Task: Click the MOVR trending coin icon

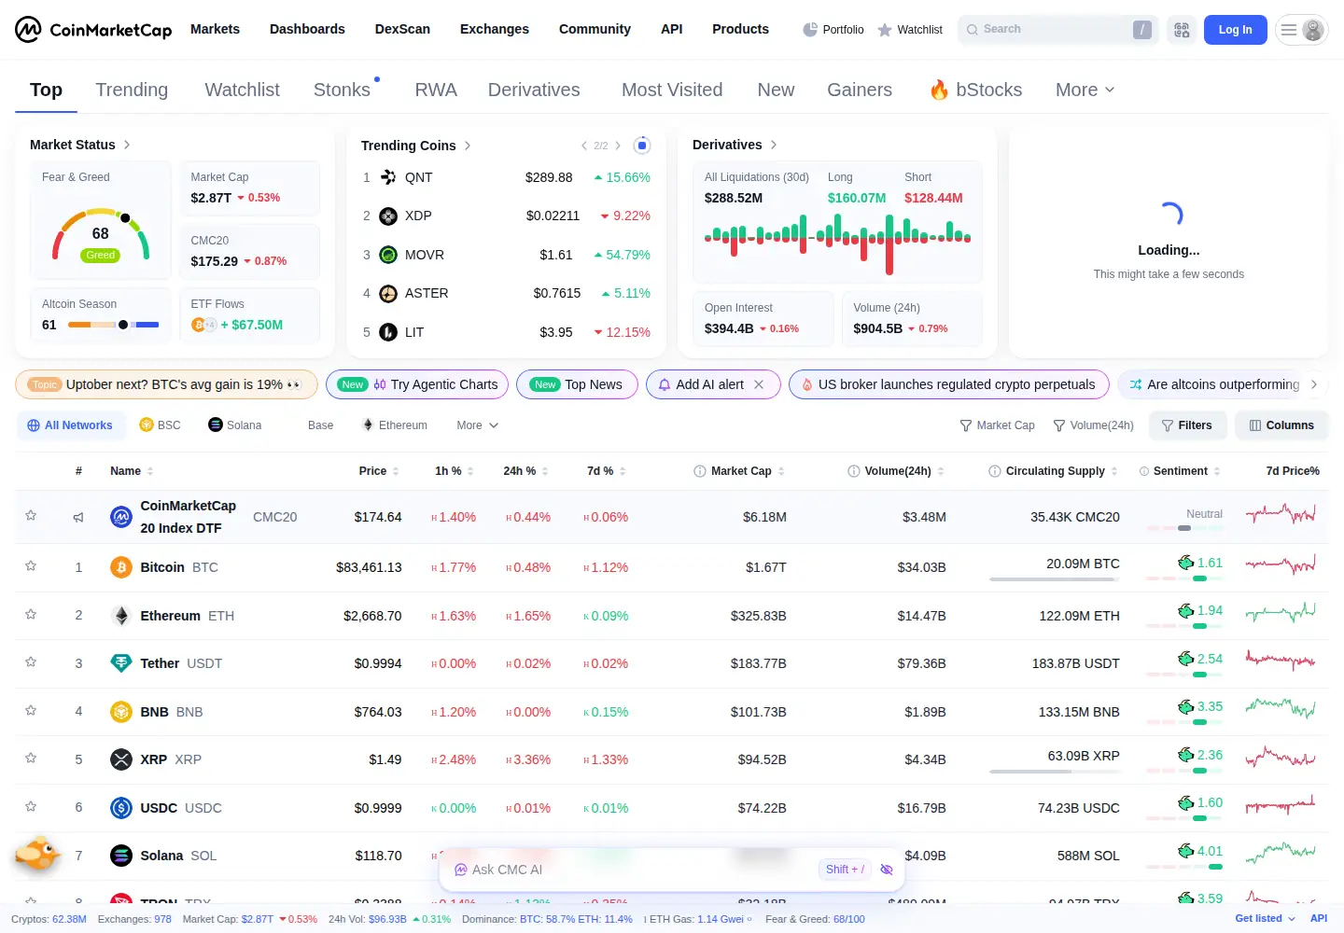Action: pyautogui.click(x=388, y=255)
